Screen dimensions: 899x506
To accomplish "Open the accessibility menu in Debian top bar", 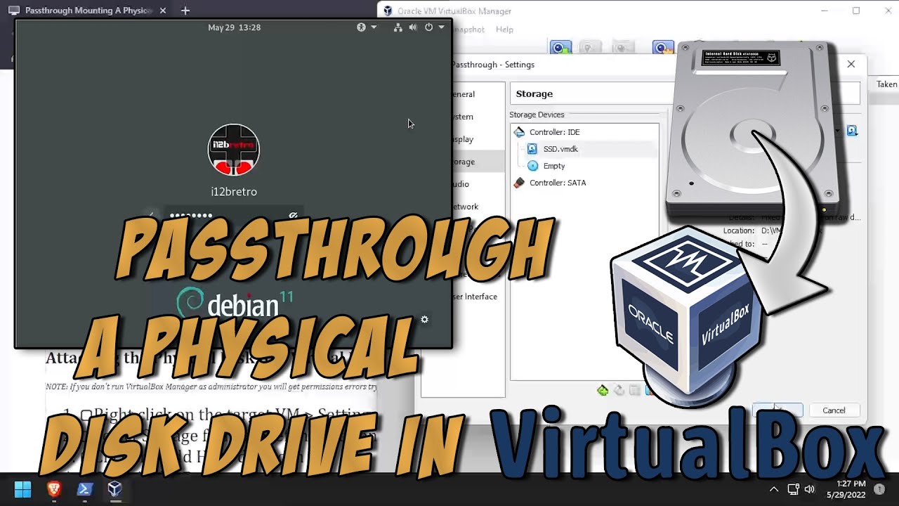I will 367,27.
